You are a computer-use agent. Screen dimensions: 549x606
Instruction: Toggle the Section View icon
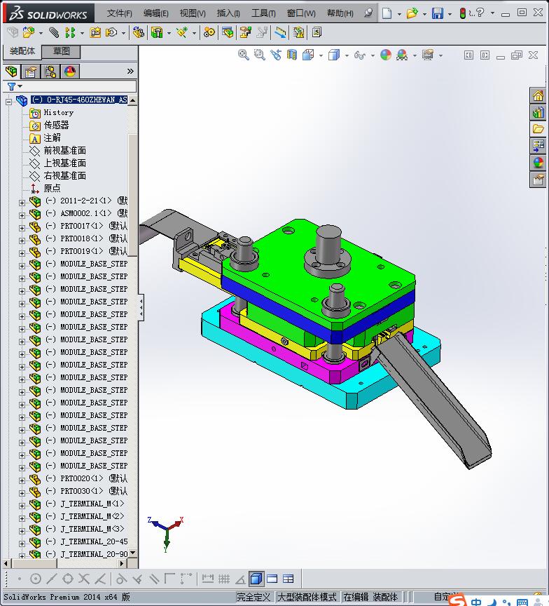pos(292,55)
